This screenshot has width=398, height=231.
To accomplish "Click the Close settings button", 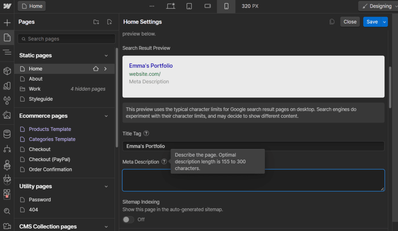I will pos(350,22).
